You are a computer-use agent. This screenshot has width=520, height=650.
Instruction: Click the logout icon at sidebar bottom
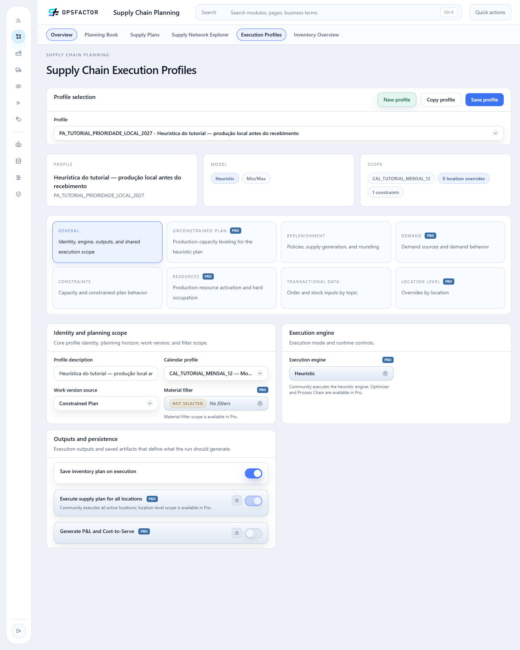19,631
